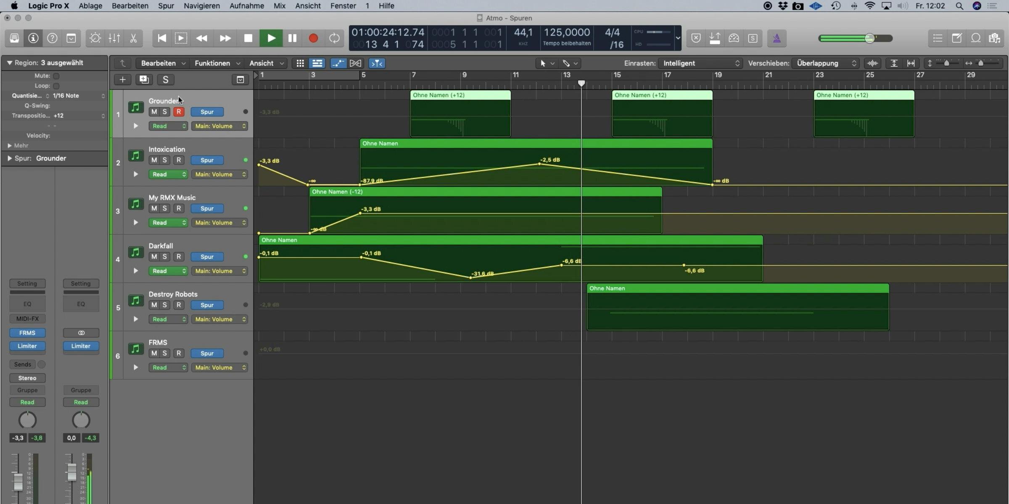1009x504 pixels.
Task: Open the Loop Browser icon
Action: (x=975, y=38)
